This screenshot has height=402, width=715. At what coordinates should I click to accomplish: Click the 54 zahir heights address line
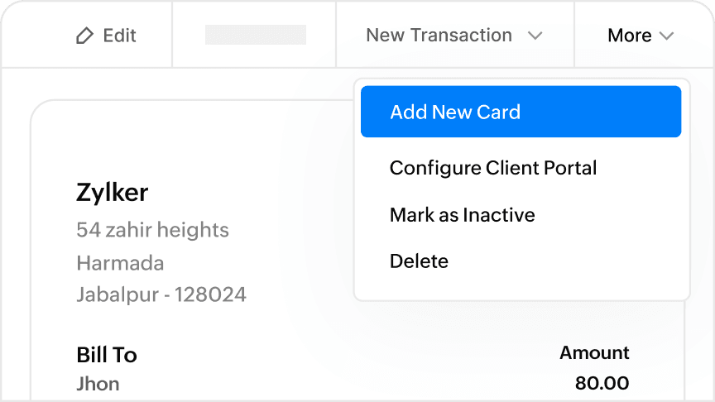point(152,230)
